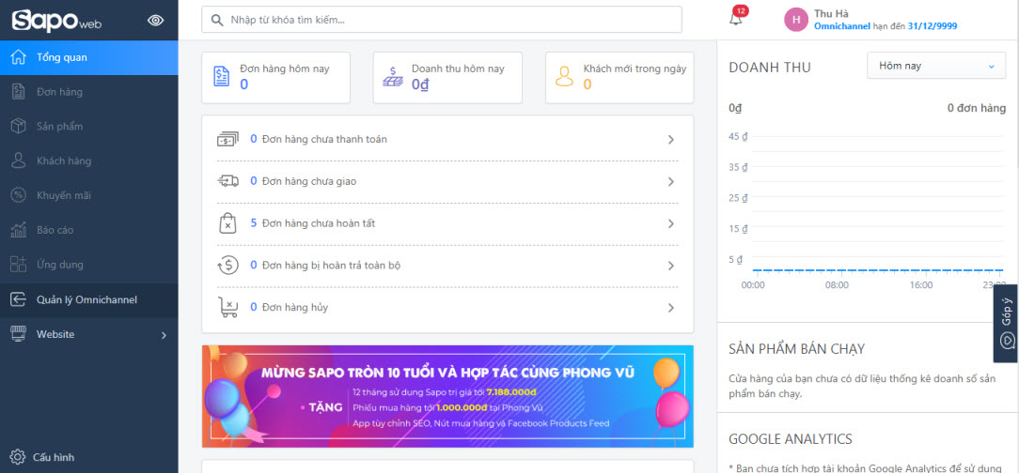The image size is (1019, 473).
Task: Click the incomplete orders bag icon
Action: [227, 223]
